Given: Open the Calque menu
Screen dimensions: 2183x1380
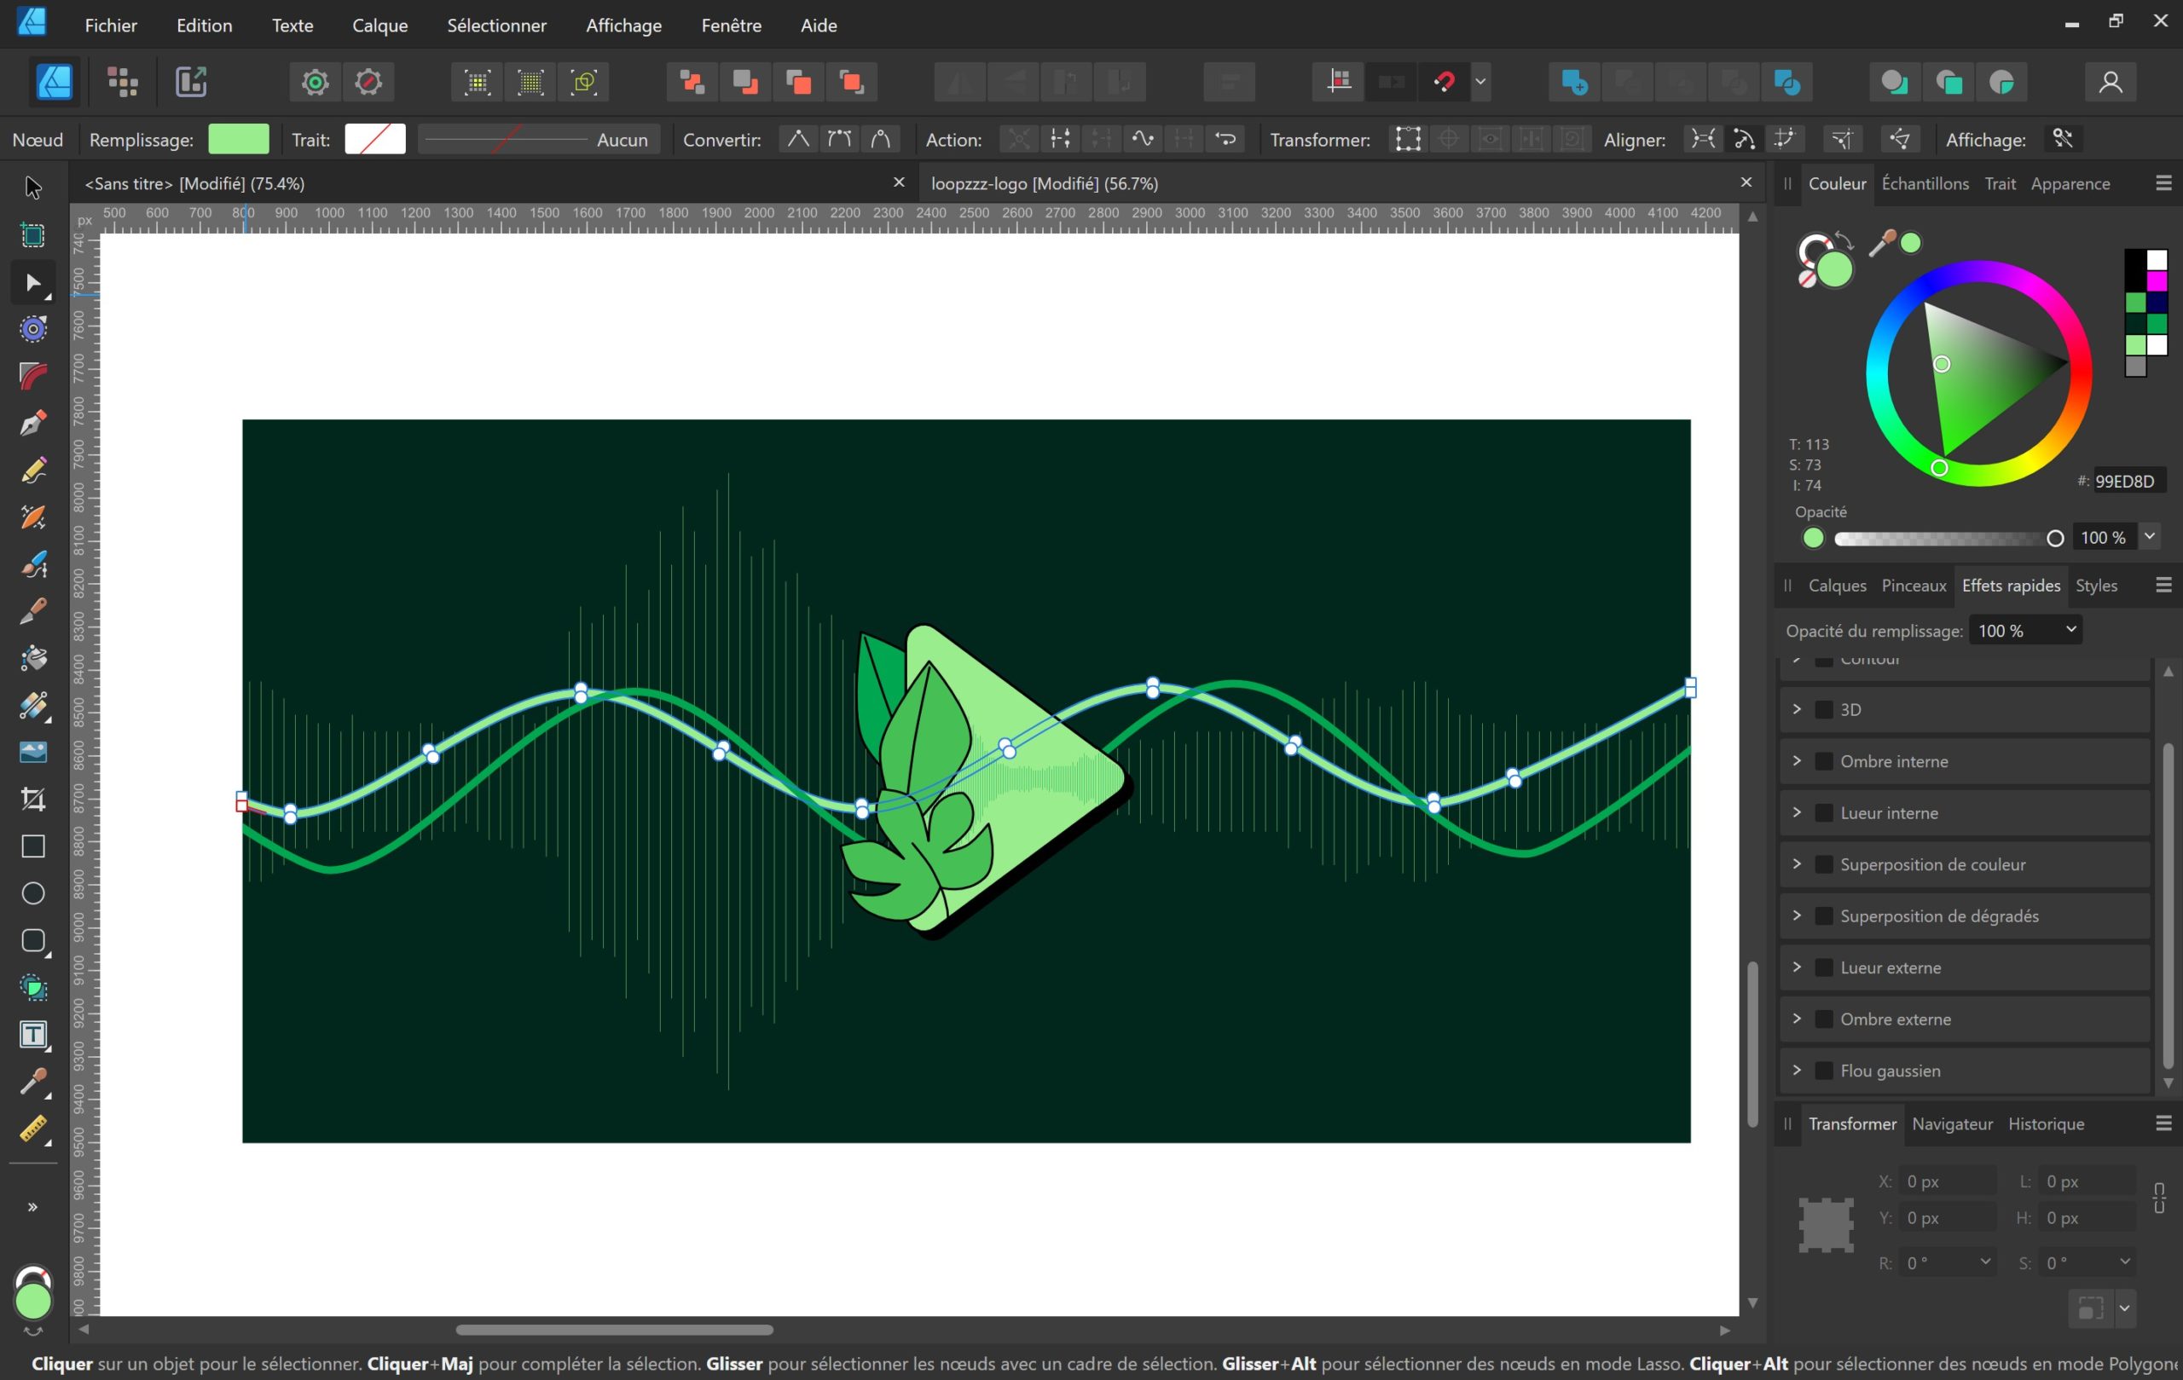Looking at the screenshot, I should coord(379,26).
